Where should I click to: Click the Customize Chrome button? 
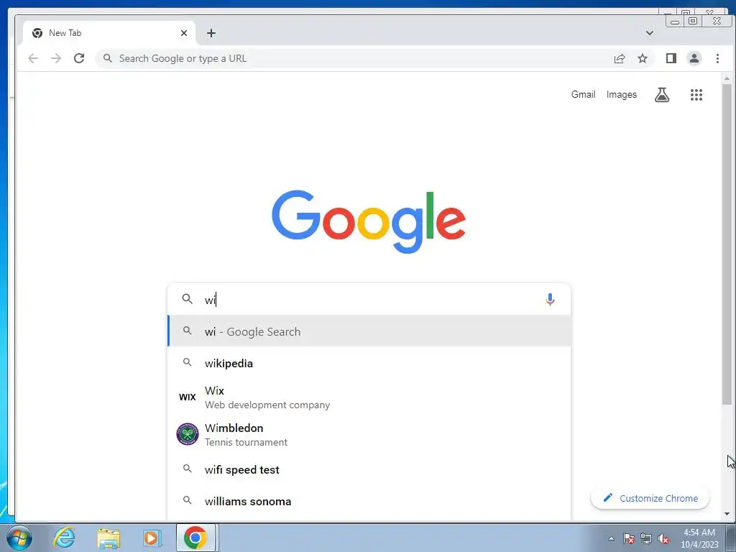[x=650, y=498]
